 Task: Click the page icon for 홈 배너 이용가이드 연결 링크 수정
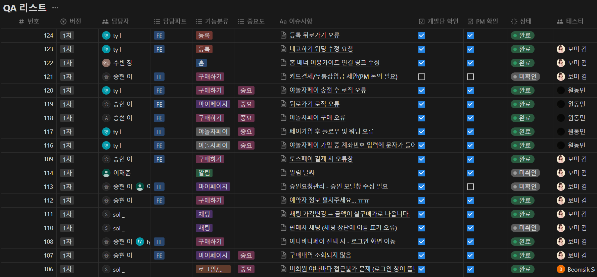283,63
